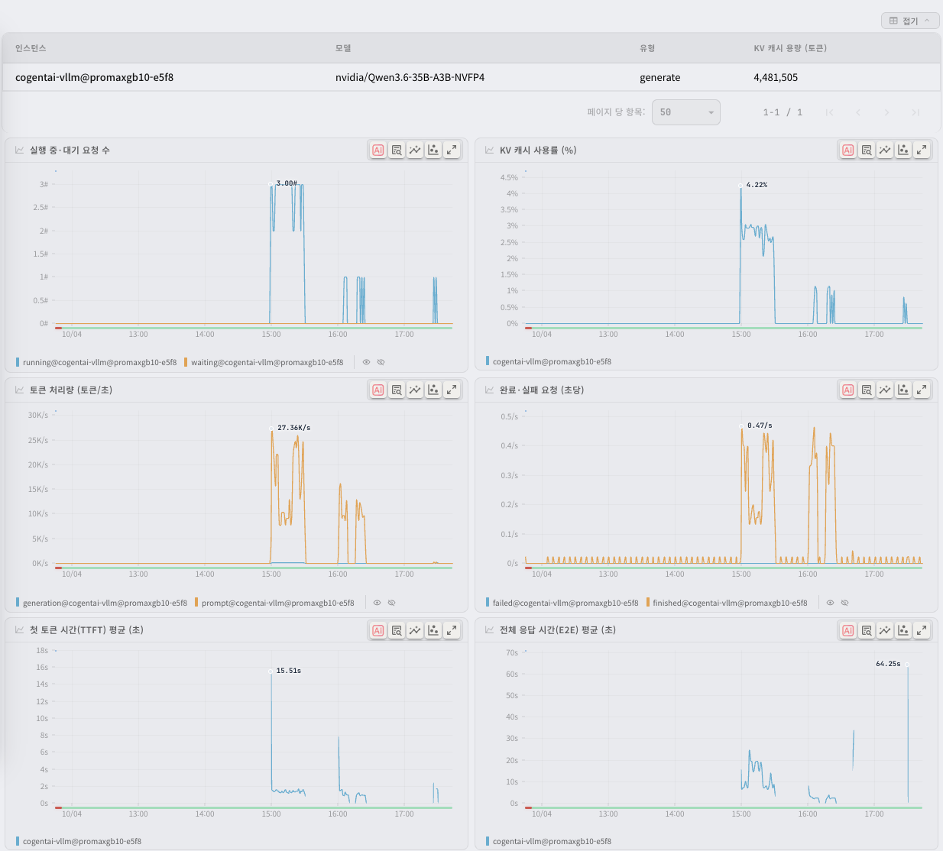This screenshot has height=851, width=943.
Task: Expand KV 캐시 사용률 chart to fullscreen
Action: [x=922, y=150]
